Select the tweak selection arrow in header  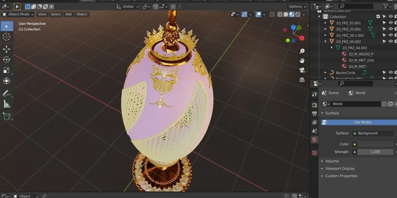point(17,6)
